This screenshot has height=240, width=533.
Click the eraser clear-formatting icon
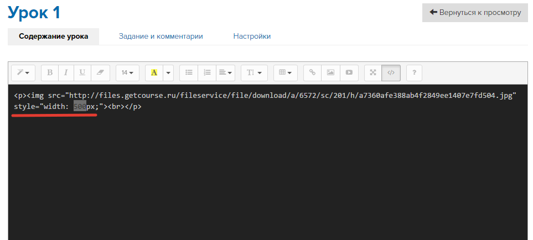pyautogui.click(x=100, y=72)
